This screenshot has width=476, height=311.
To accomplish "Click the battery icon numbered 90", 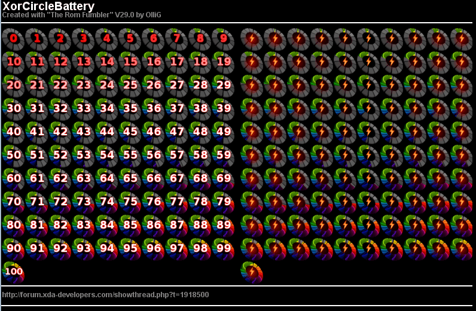I will point(13,249).
